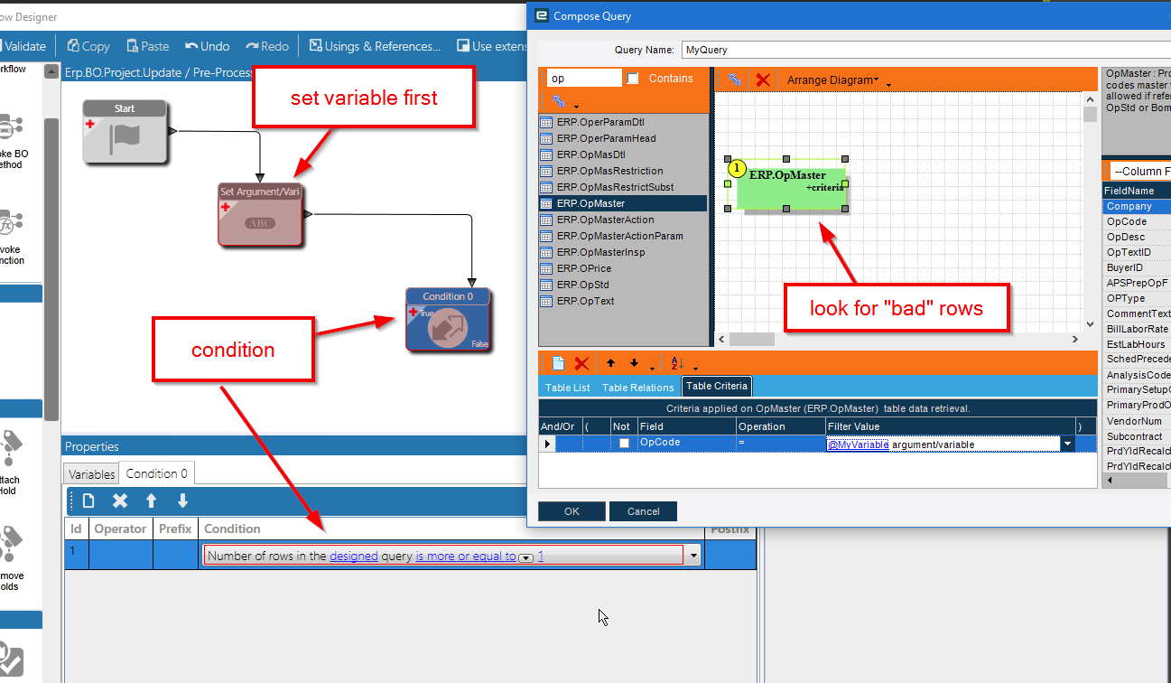Viewport: 1171px width, 683px height.
Task: Click the @MyVariable link in Filter Value
Action: point(858,444)
